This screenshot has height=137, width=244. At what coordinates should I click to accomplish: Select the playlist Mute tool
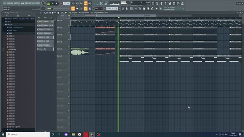(x=53, y=13)
